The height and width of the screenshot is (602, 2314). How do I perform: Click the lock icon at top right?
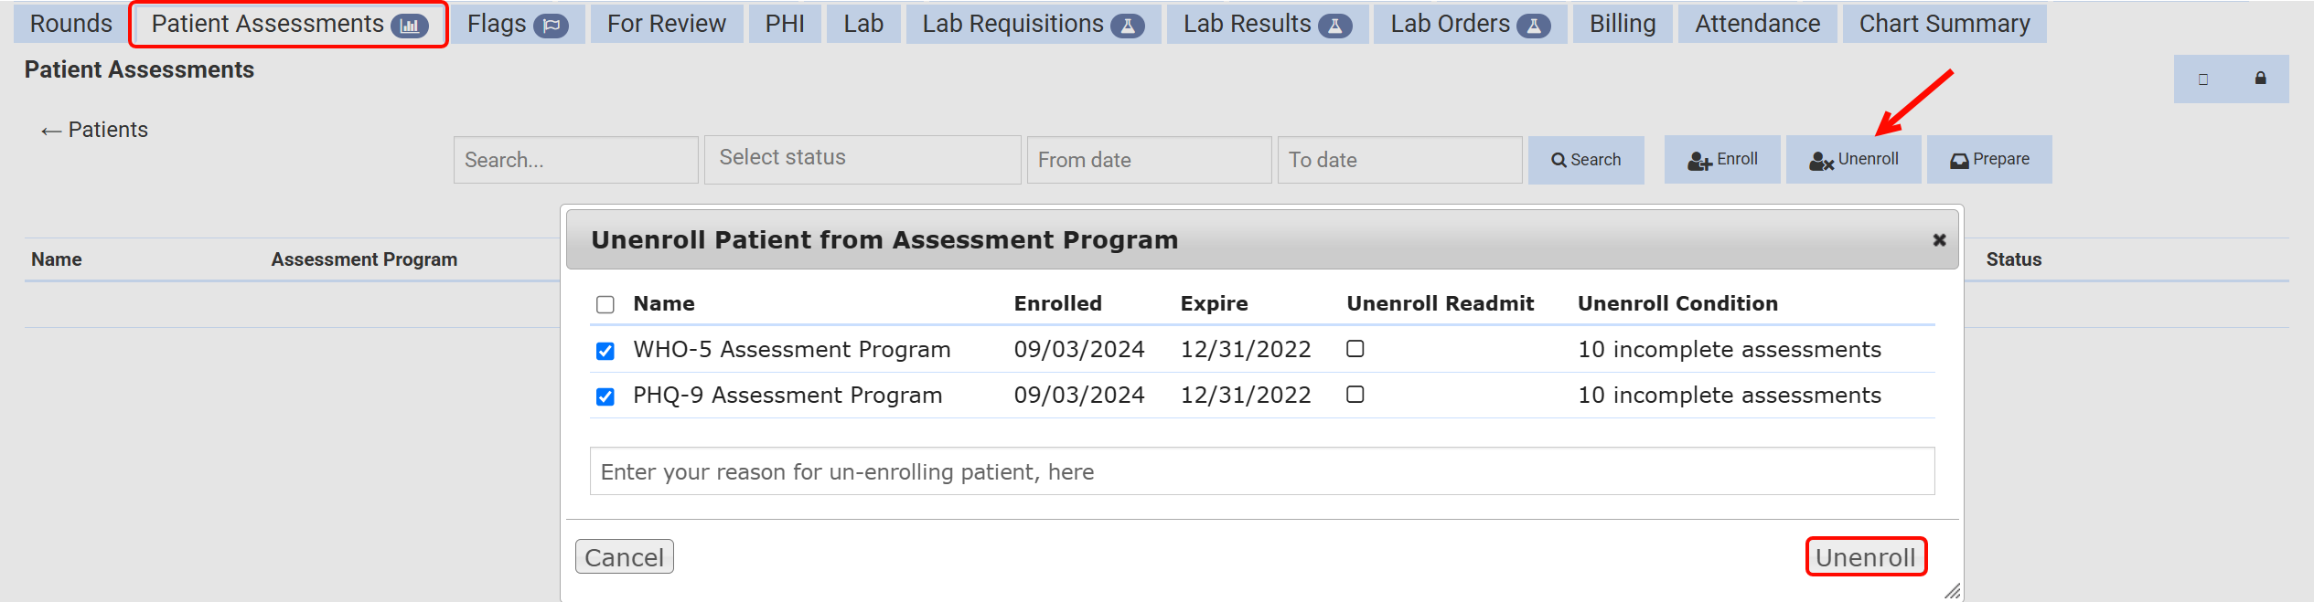tap(2260, 79)
